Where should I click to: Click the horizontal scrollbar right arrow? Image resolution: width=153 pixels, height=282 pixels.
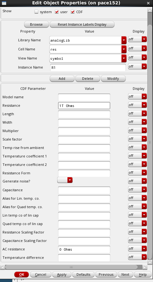pos(145,267)
